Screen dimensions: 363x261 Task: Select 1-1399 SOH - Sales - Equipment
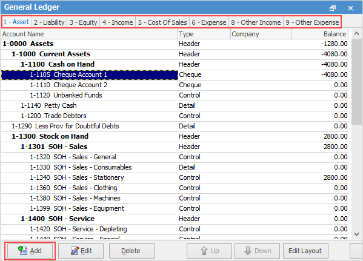click(x=175, y=208)
